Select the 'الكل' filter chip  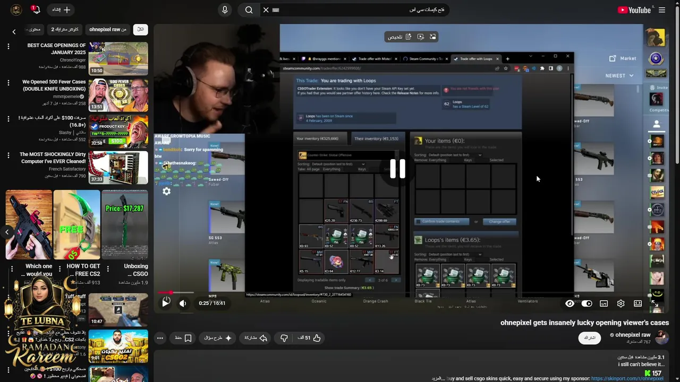pos(141,30)
